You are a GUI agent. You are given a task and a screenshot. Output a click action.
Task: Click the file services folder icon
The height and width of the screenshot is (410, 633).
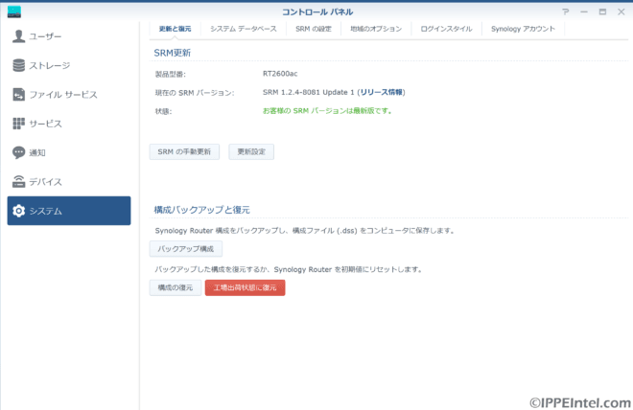(18, 94)
